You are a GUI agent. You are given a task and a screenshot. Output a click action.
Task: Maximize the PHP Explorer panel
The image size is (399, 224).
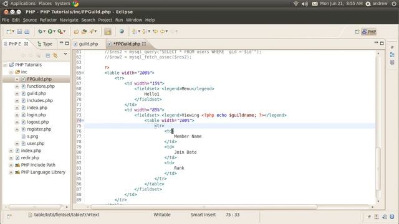67,44
